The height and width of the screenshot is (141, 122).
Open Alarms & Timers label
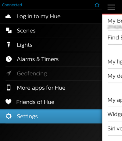(38, 59)
